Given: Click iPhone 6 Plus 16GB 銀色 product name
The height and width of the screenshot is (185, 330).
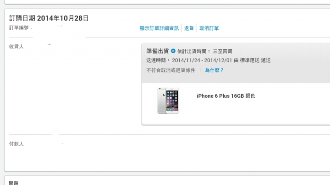Looking at the screenshot, I should click(226, 96).
